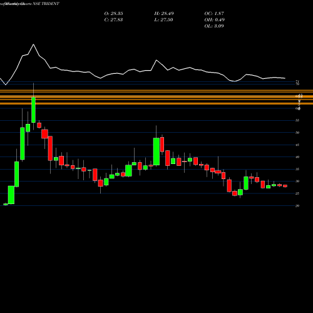Click the 45 price axis label

[297, 145]
